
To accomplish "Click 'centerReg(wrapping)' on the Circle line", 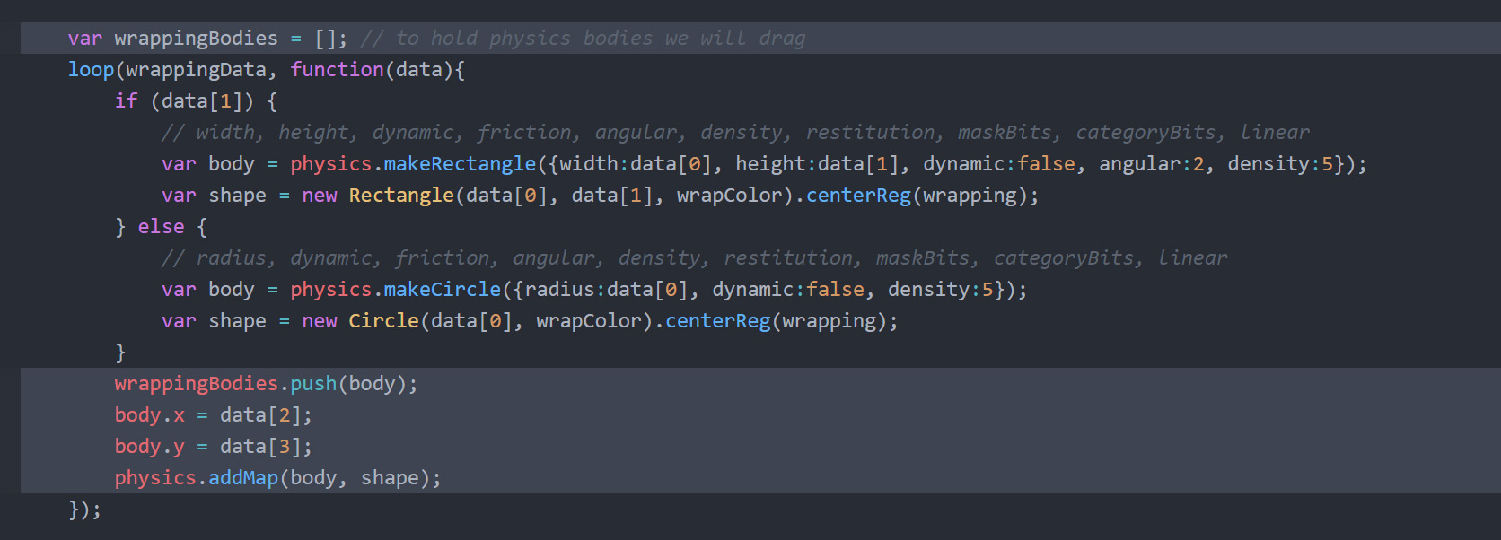I will pos(776,321).
